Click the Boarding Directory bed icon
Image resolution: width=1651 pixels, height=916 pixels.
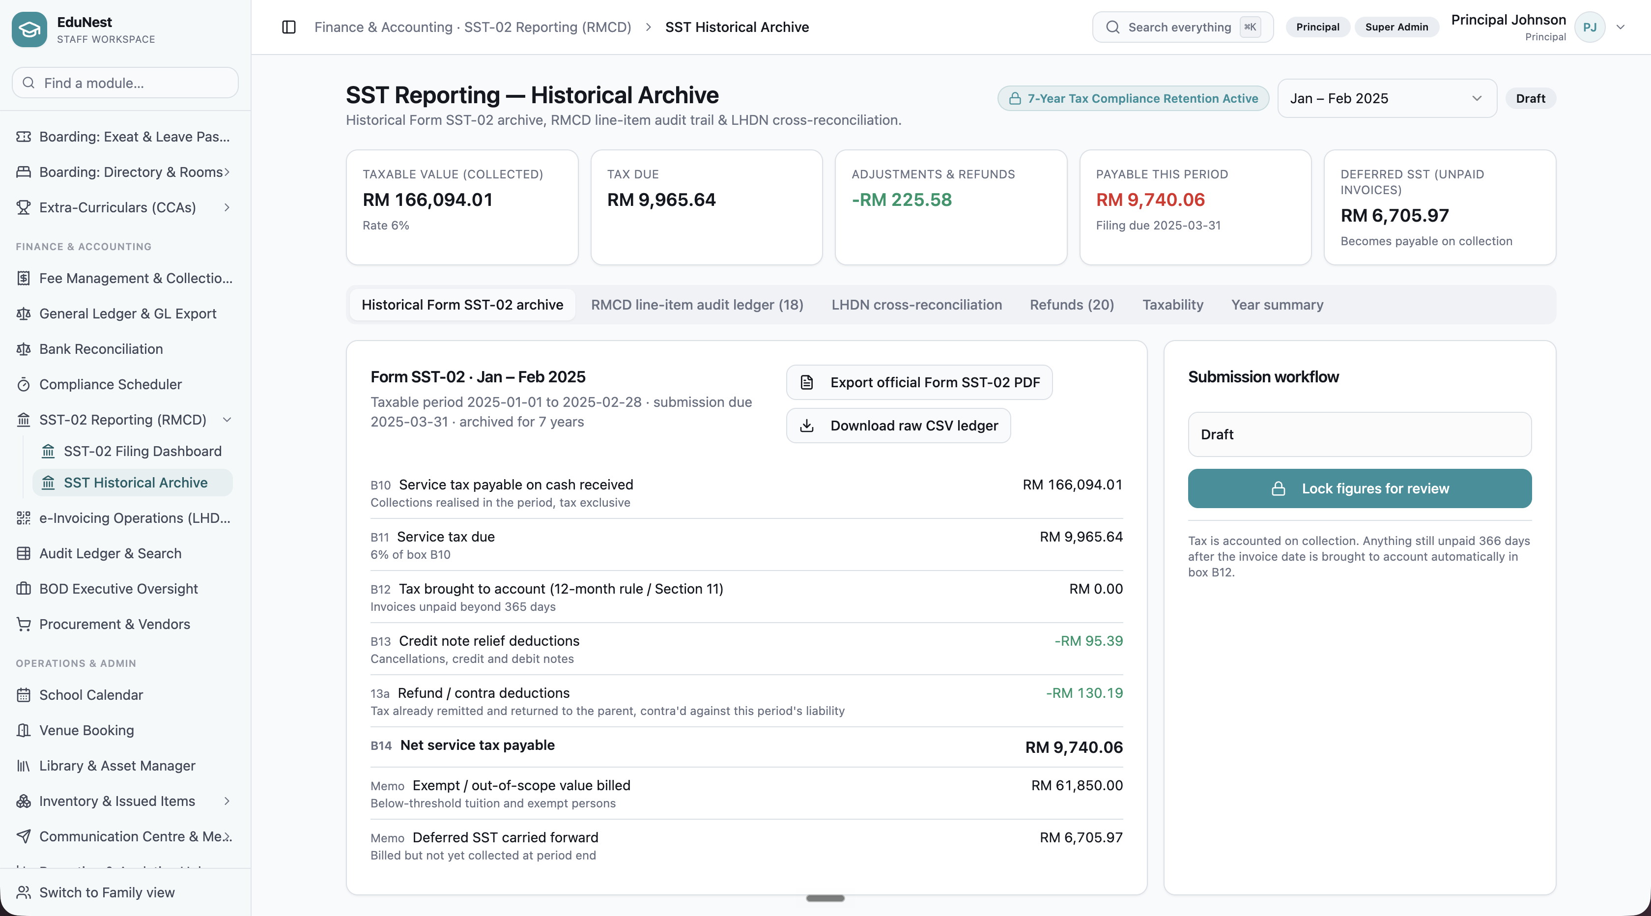(24, 172)
